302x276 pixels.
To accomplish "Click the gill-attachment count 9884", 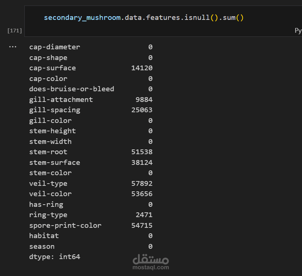I will coord(144,100).
